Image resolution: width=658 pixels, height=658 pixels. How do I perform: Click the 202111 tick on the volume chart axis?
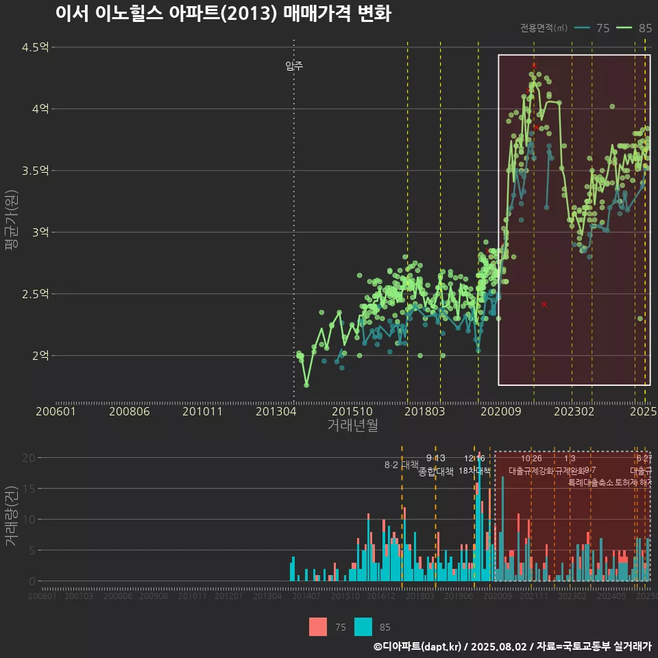534,596
